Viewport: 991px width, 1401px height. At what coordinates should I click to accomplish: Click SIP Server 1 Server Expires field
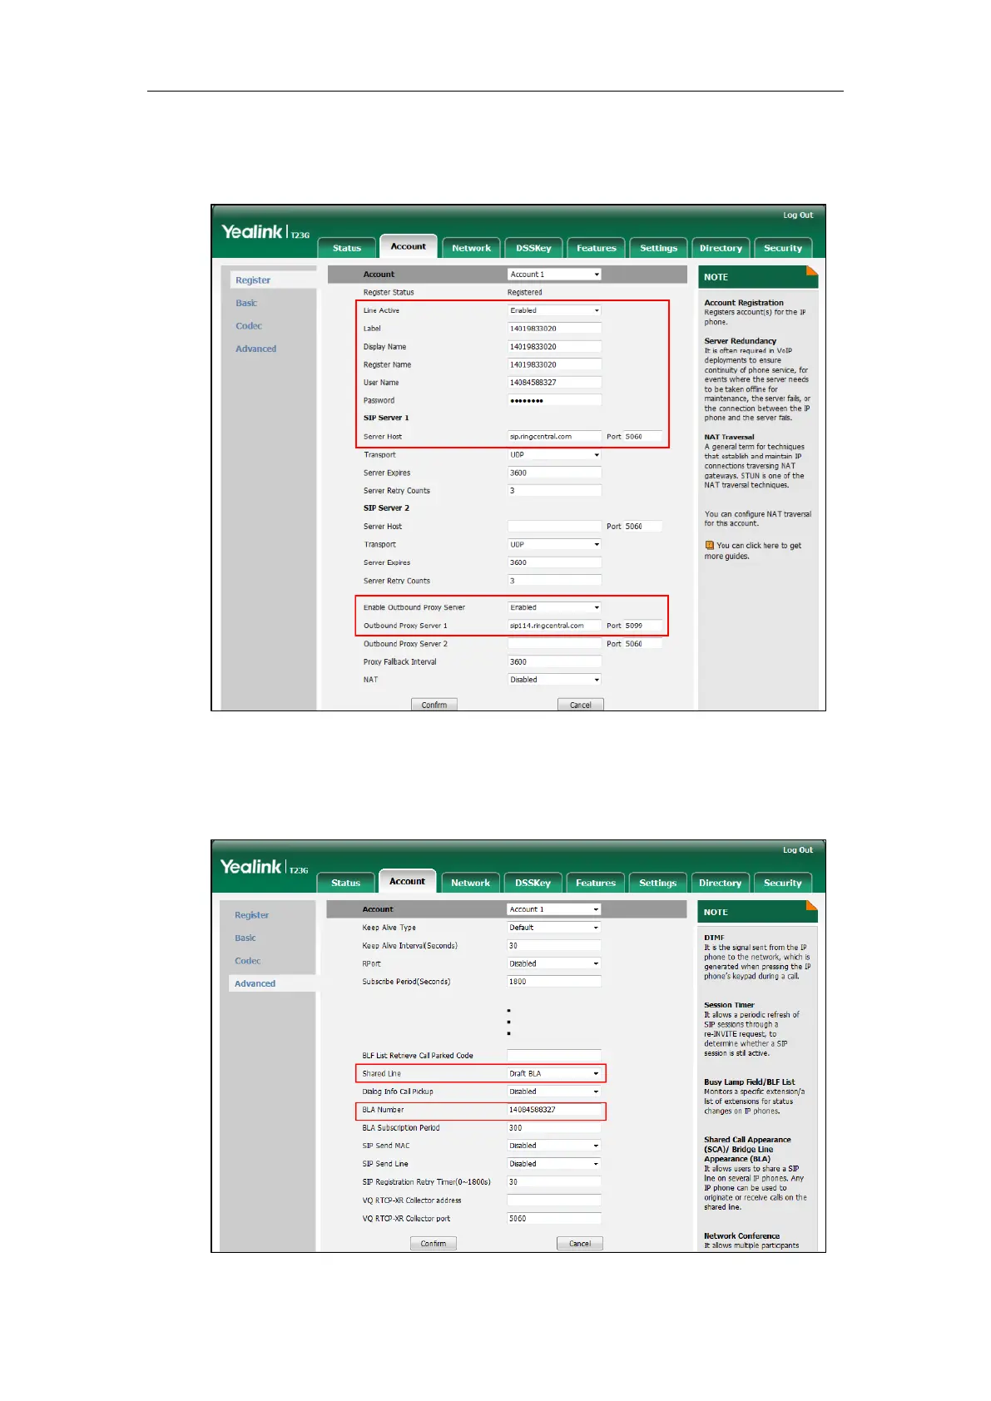(x=554, y=473)
